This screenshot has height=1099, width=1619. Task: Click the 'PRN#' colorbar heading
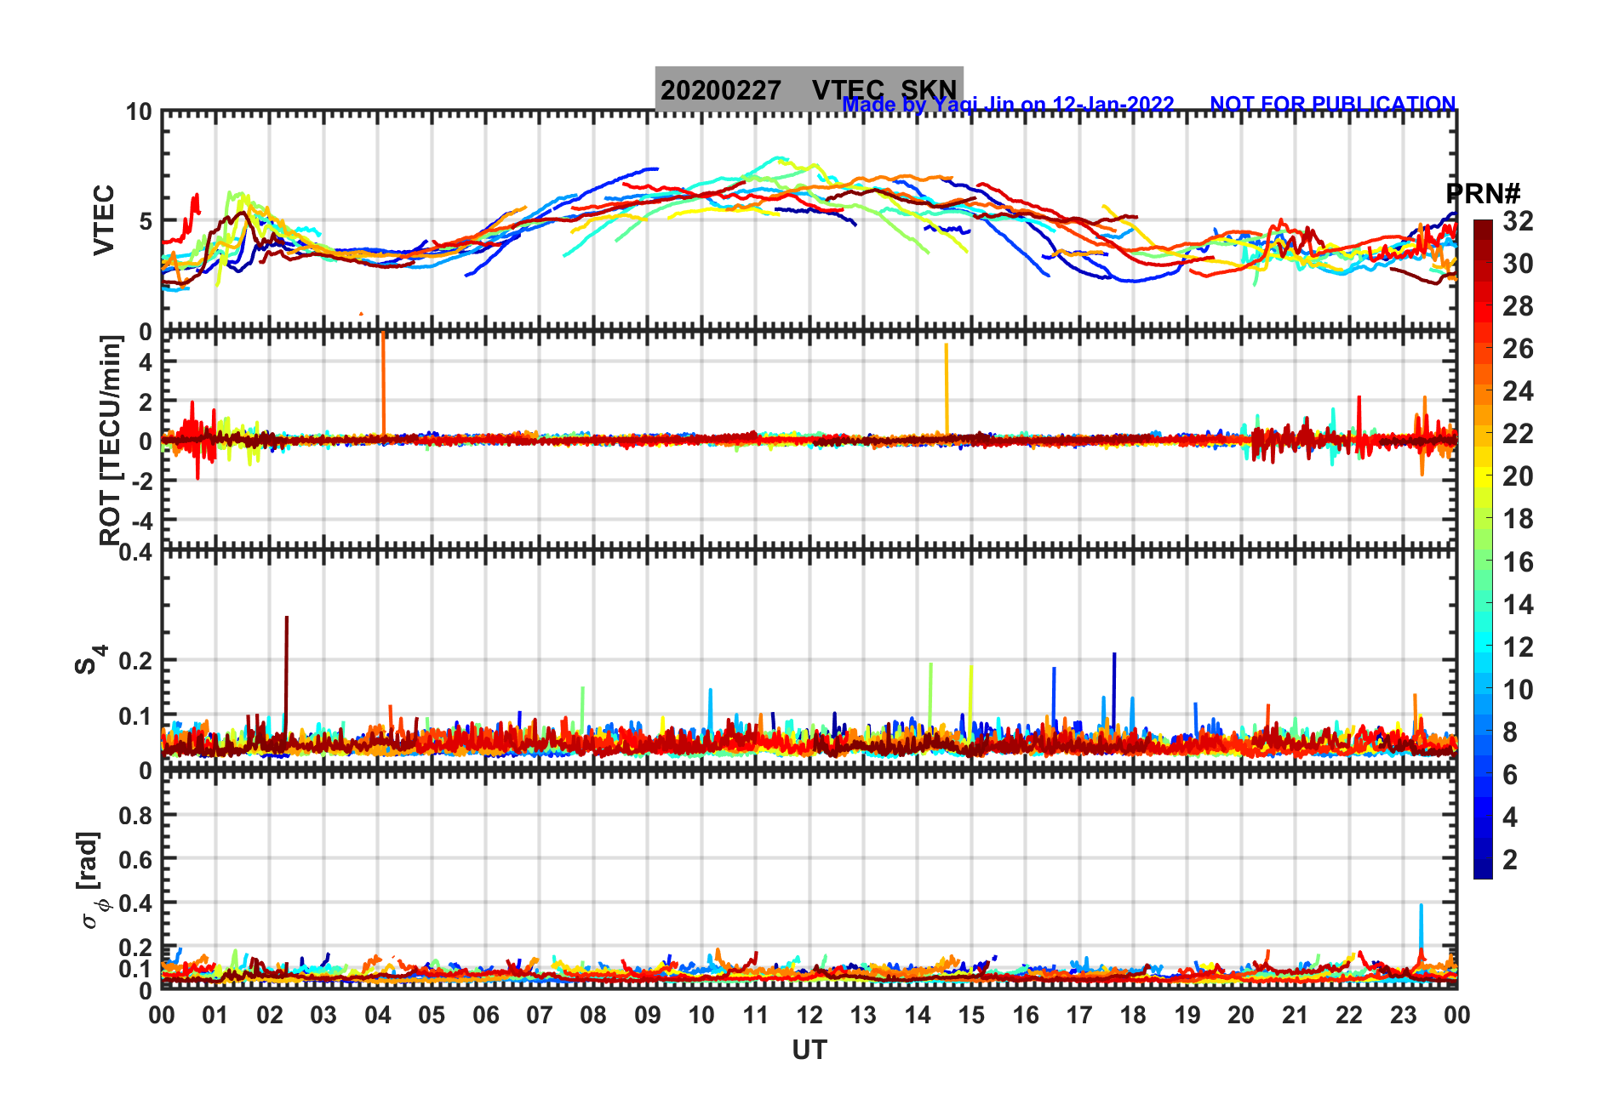pyautogui.click(x=1483, y=194)
